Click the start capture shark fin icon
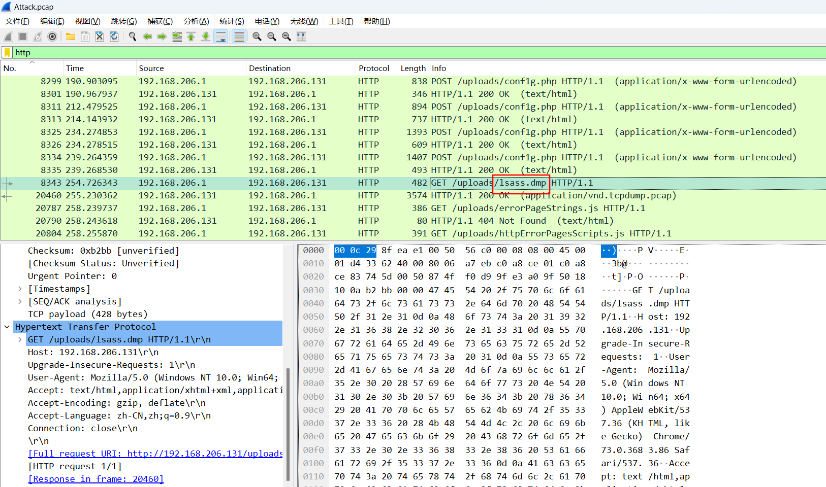826x487 pixels. click(x=8, y=37)
